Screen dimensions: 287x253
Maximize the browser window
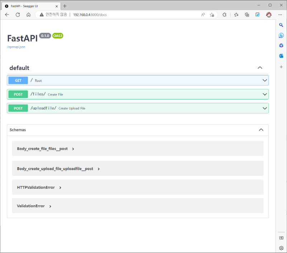[x=270, y=5]
